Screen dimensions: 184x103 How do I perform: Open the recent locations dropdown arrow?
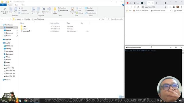[8, 19]
